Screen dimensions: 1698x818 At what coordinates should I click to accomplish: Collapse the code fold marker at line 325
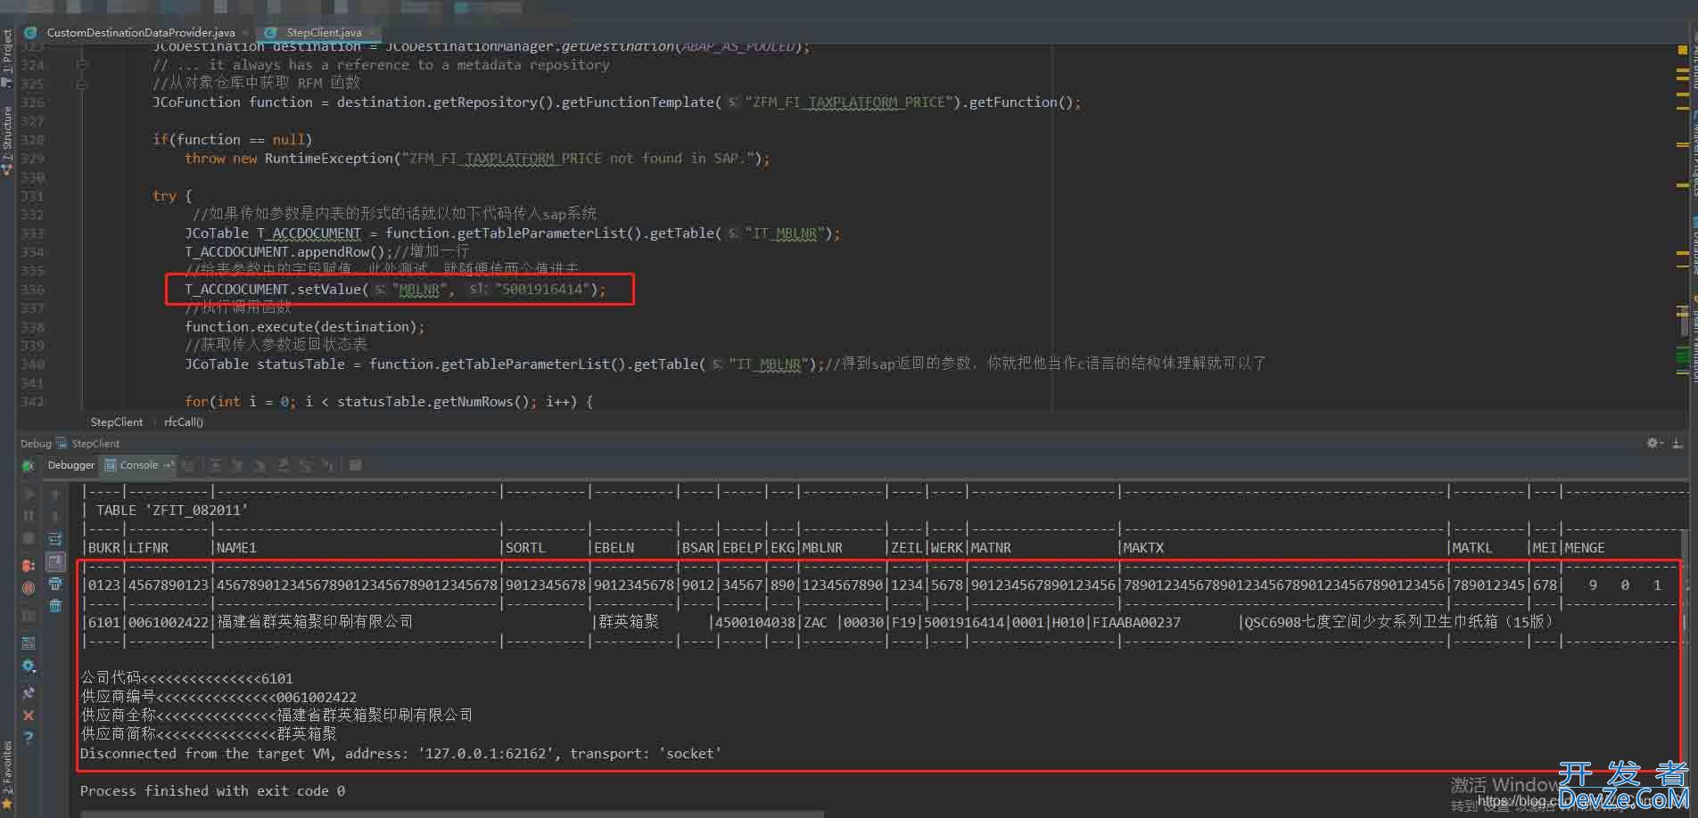(82, 85)
